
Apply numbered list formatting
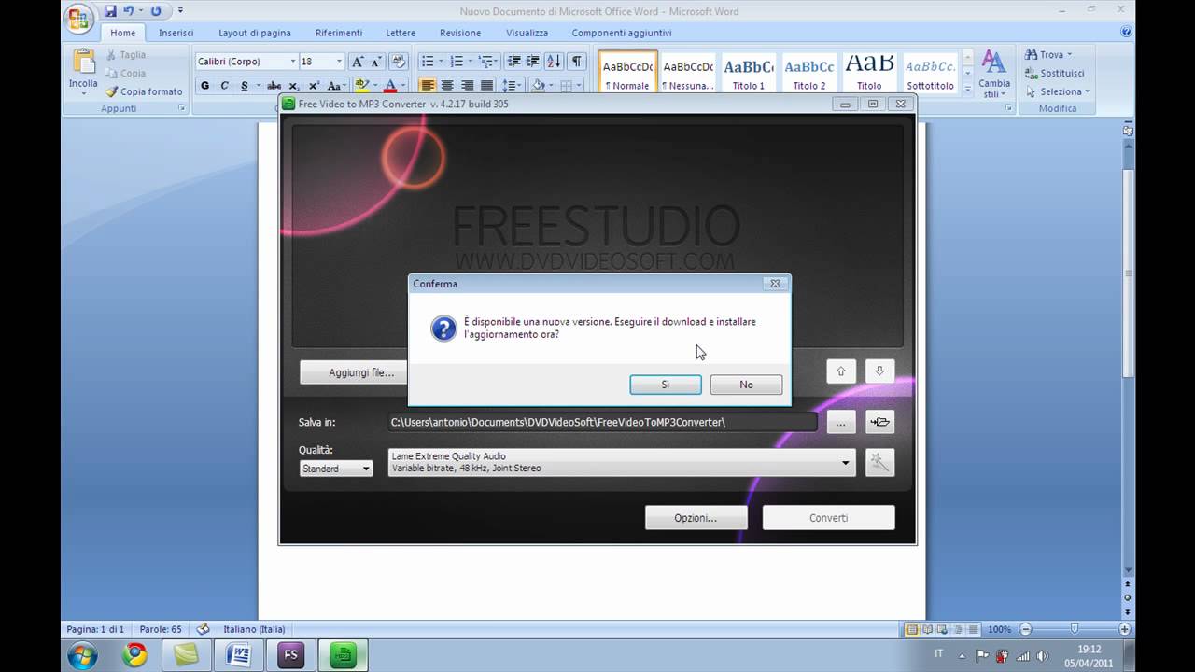[457, 62]
